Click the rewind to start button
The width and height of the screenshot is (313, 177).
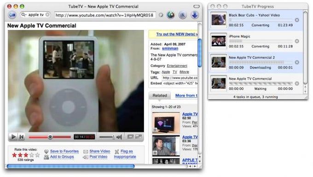(x=21, y=137)
